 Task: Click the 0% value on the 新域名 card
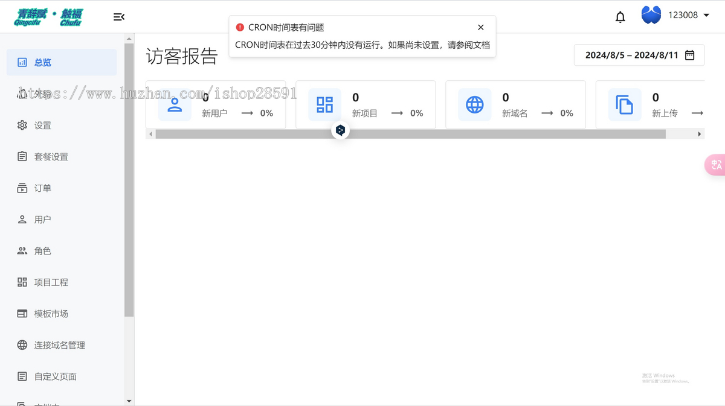[x=567, y=113]
